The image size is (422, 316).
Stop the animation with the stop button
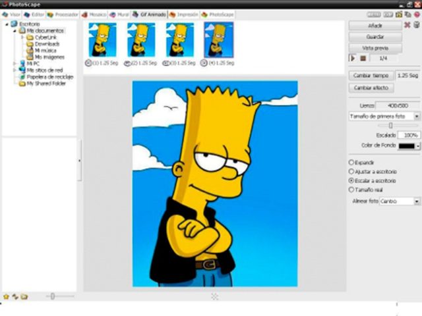(x=363, y=58)
